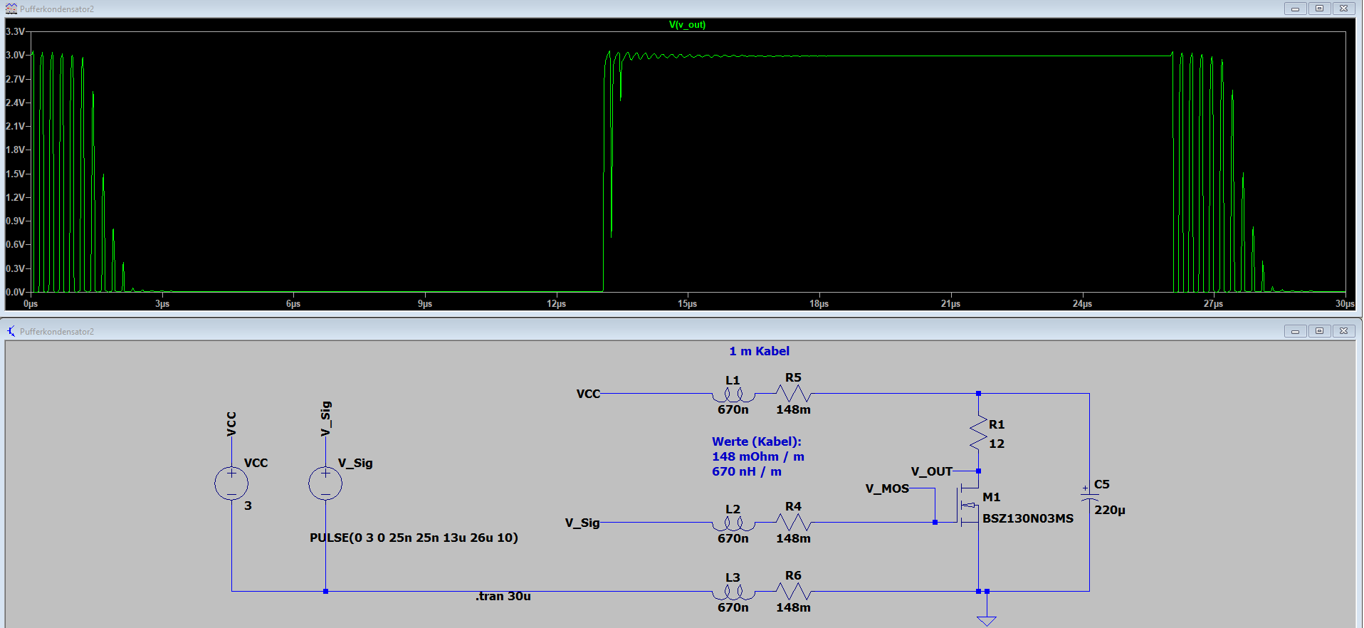Click inductor L3 on the return line
1364x628 pixels.
[733, 592]
